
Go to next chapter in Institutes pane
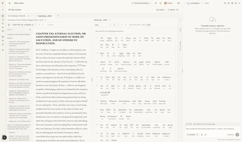43,25
